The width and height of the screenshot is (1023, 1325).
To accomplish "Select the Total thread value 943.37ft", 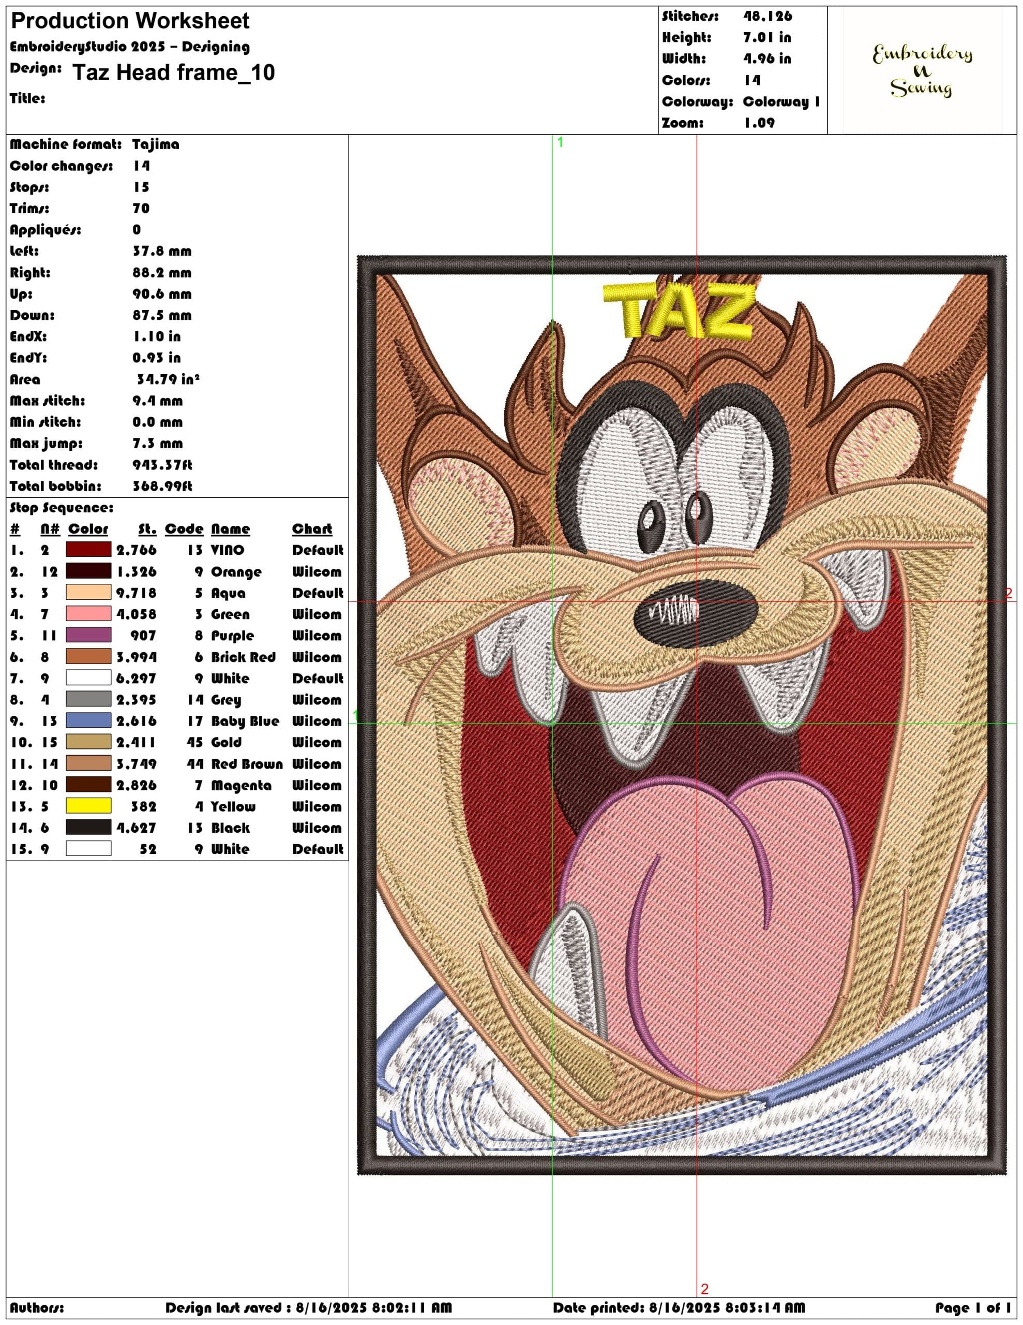I will point(162,465).
